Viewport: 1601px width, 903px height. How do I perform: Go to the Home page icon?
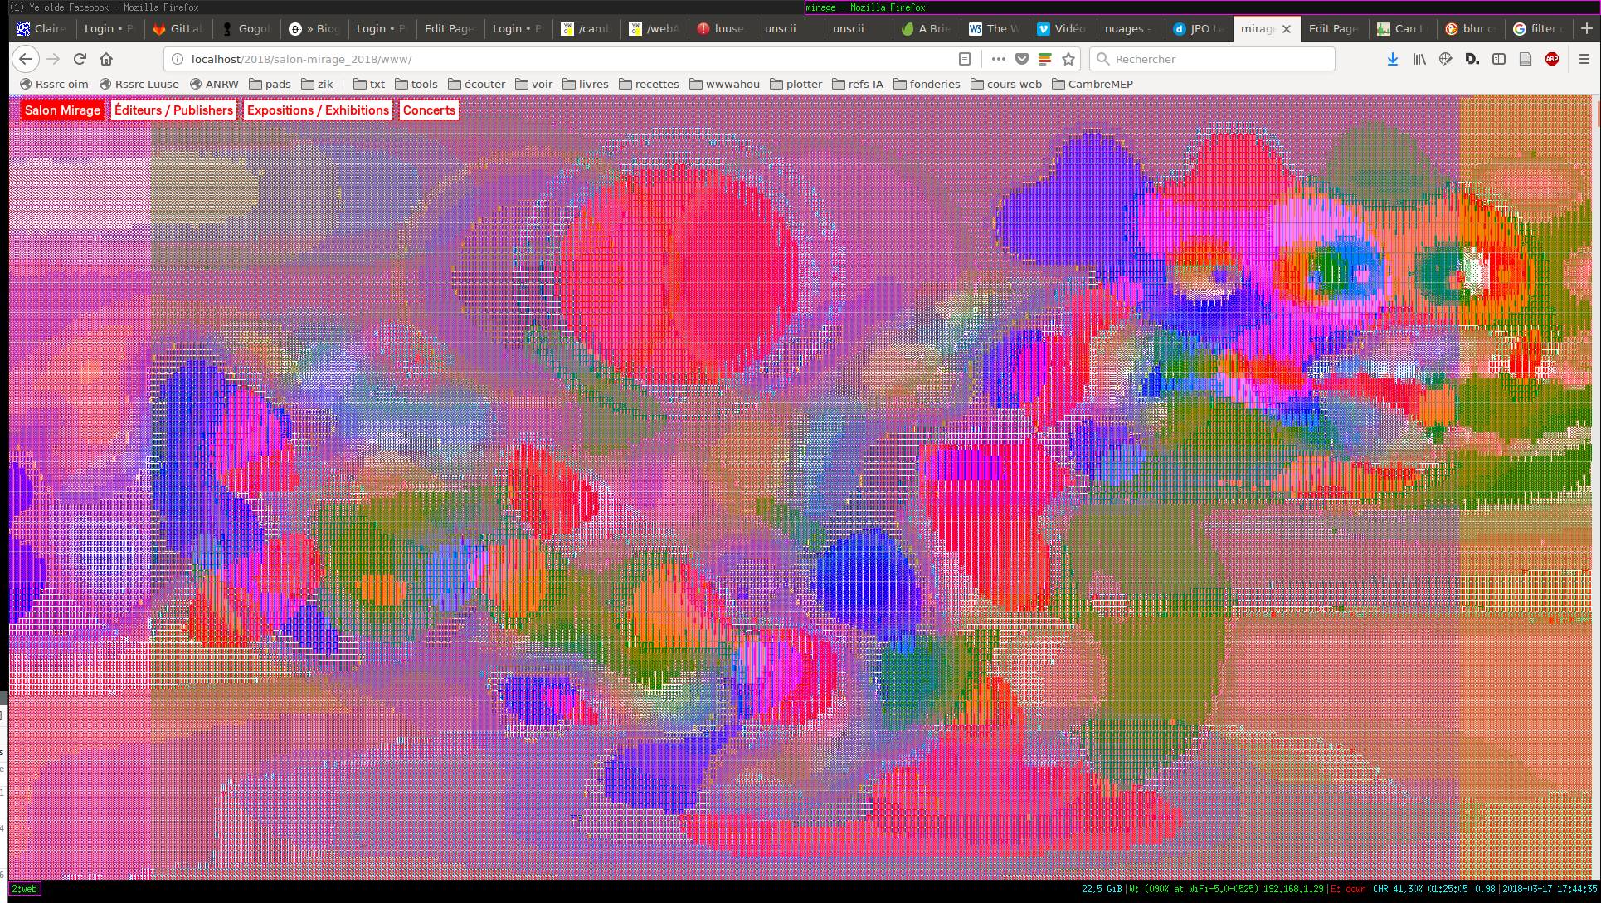coord(106,59)
